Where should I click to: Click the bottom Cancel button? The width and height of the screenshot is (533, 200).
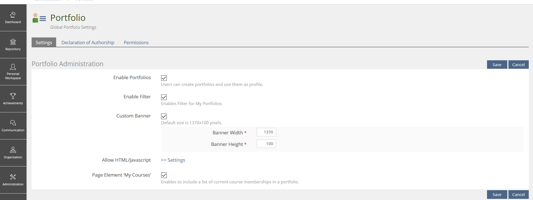518,195
